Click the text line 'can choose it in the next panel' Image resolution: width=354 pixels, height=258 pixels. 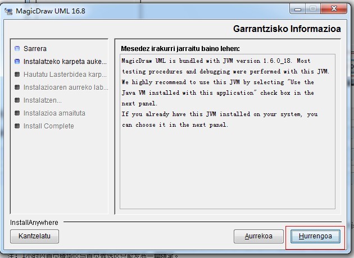[x=175, y=125]
